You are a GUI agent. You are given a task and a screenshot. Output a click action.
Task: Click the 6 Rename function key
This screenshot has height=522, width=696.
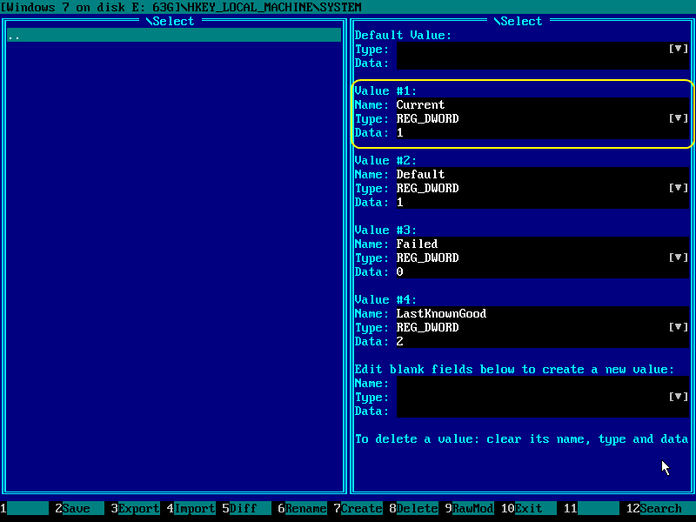coord(302,508)
